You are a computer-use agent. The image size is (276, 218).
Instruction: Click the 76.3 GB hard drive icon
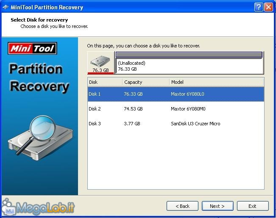(x=100, y=63)
